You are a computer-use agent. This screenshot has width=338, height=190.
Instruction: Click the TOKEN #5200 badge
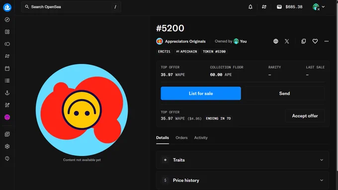(x=214, y=52)
